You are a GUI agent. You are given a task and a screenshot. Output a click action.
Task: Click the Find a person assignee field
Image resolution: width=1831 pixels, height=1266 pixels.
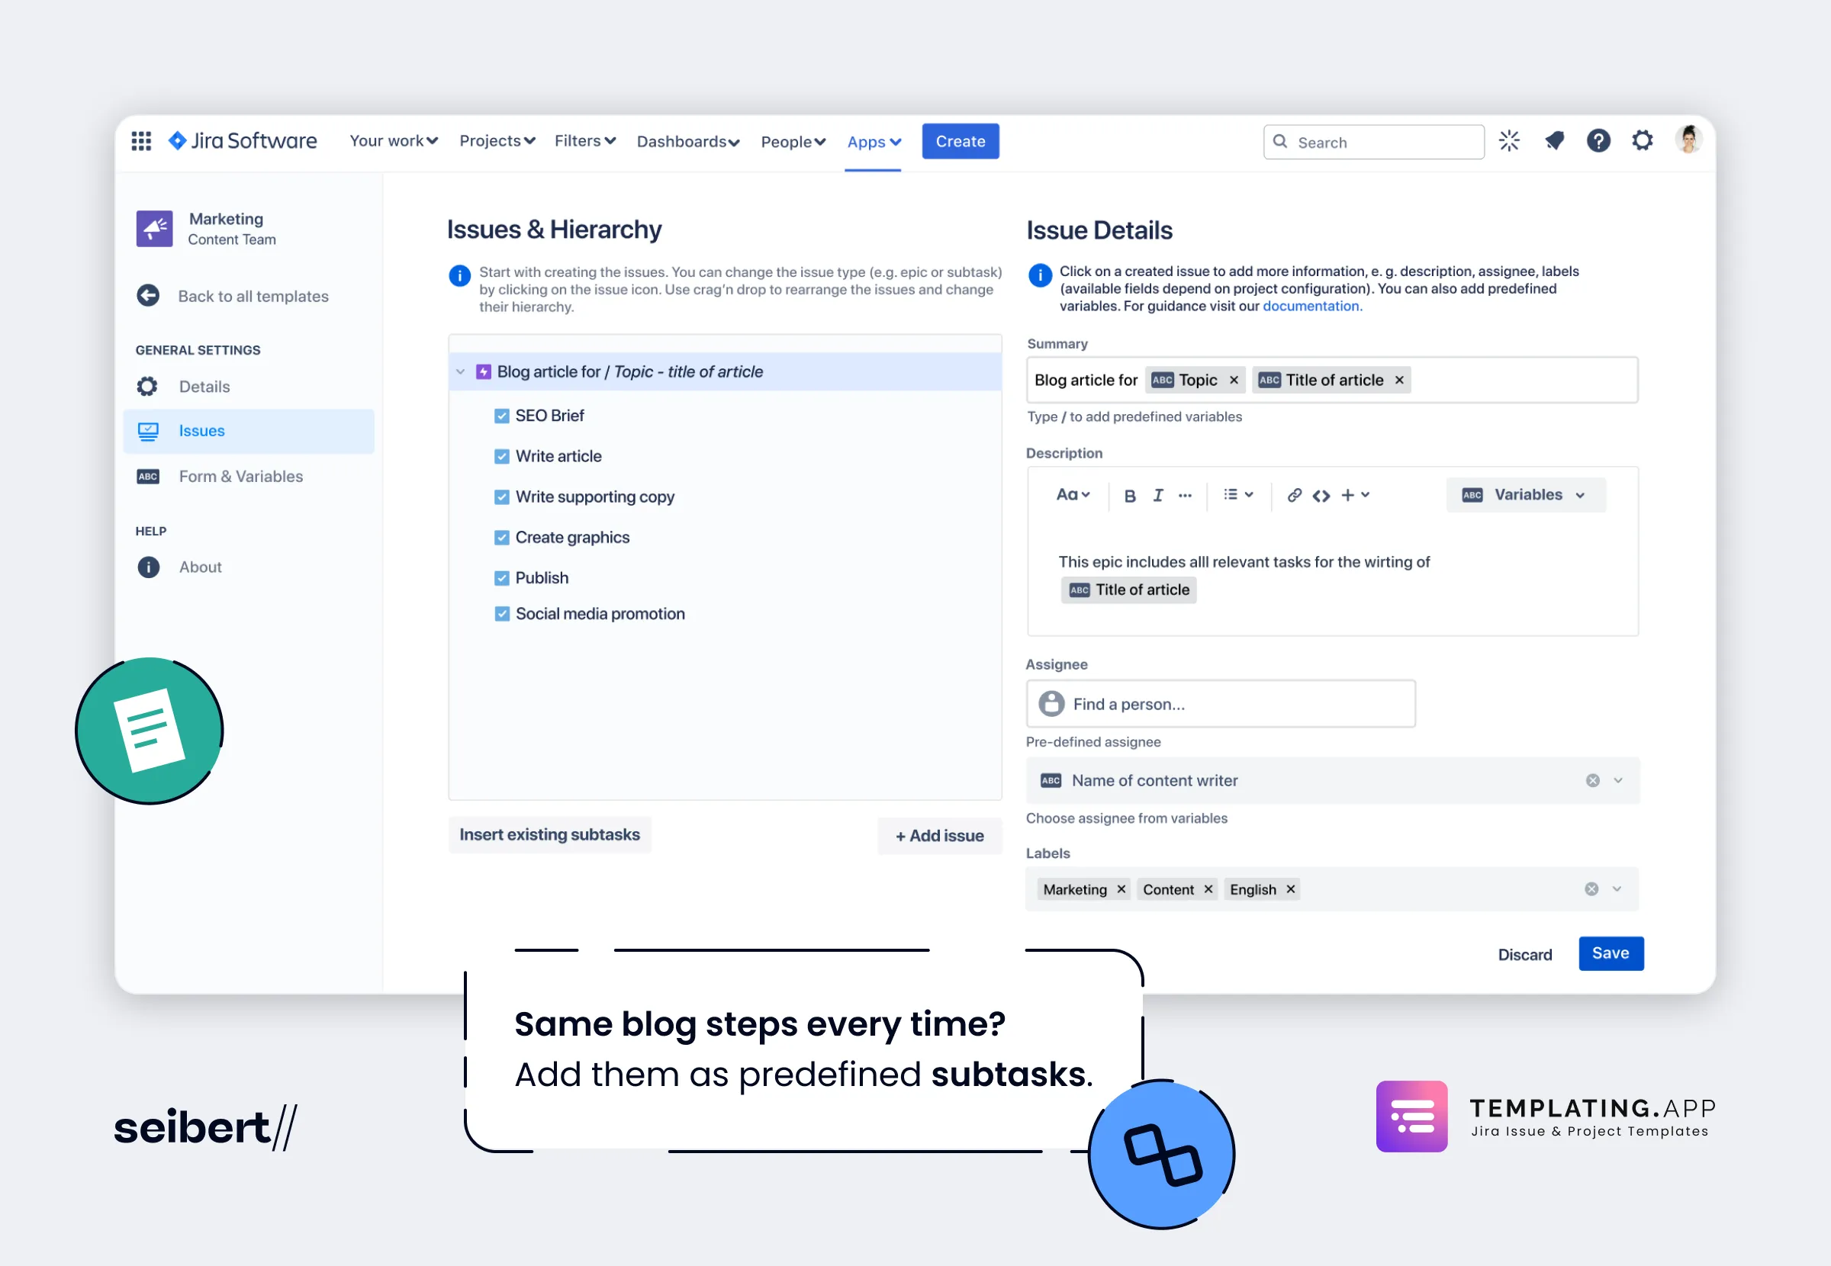click(x=1220, y=705)
